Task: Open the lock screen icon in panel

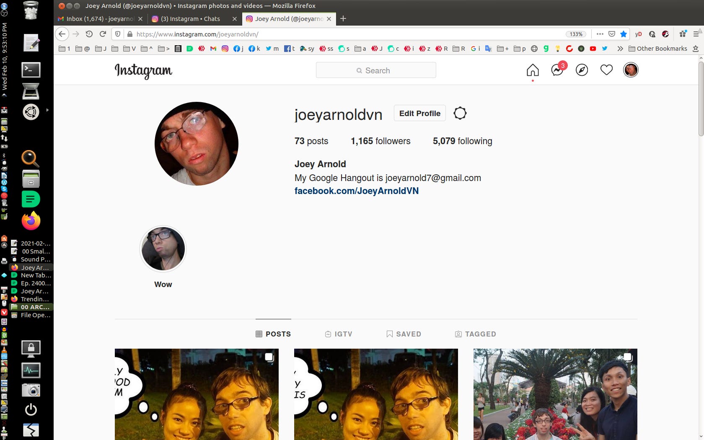Action: [x=31, y=349]
